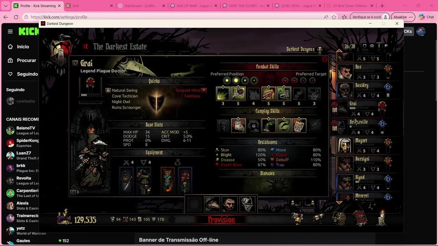The width and height of the screenshot is (438, 246).
Task: Click the Provision button
Action: click(221, 220)
